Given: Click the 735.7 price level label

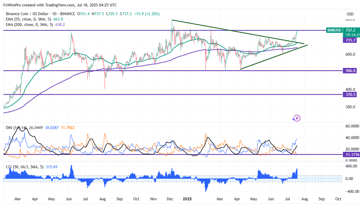Looking at the screenshot, I should [350, 40].
